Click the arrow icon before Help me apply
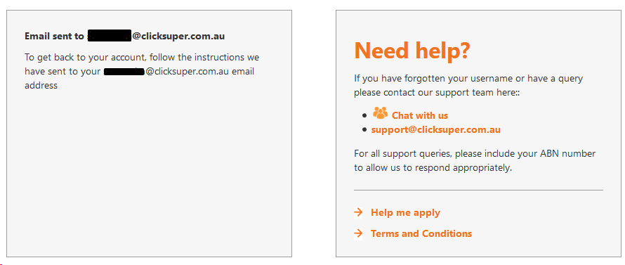Screen dimensions: 625x265 (358, 212)
